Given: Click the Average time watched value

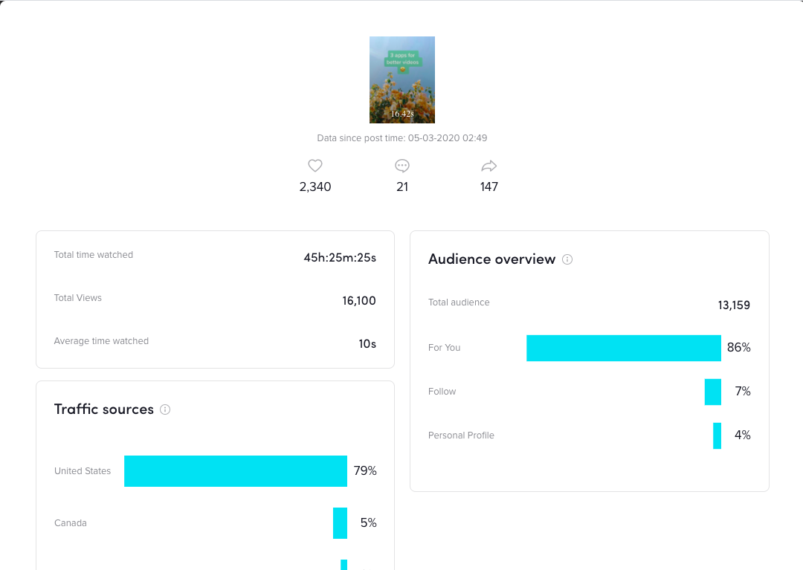Looking at the screenshot, I should (367, 344).
